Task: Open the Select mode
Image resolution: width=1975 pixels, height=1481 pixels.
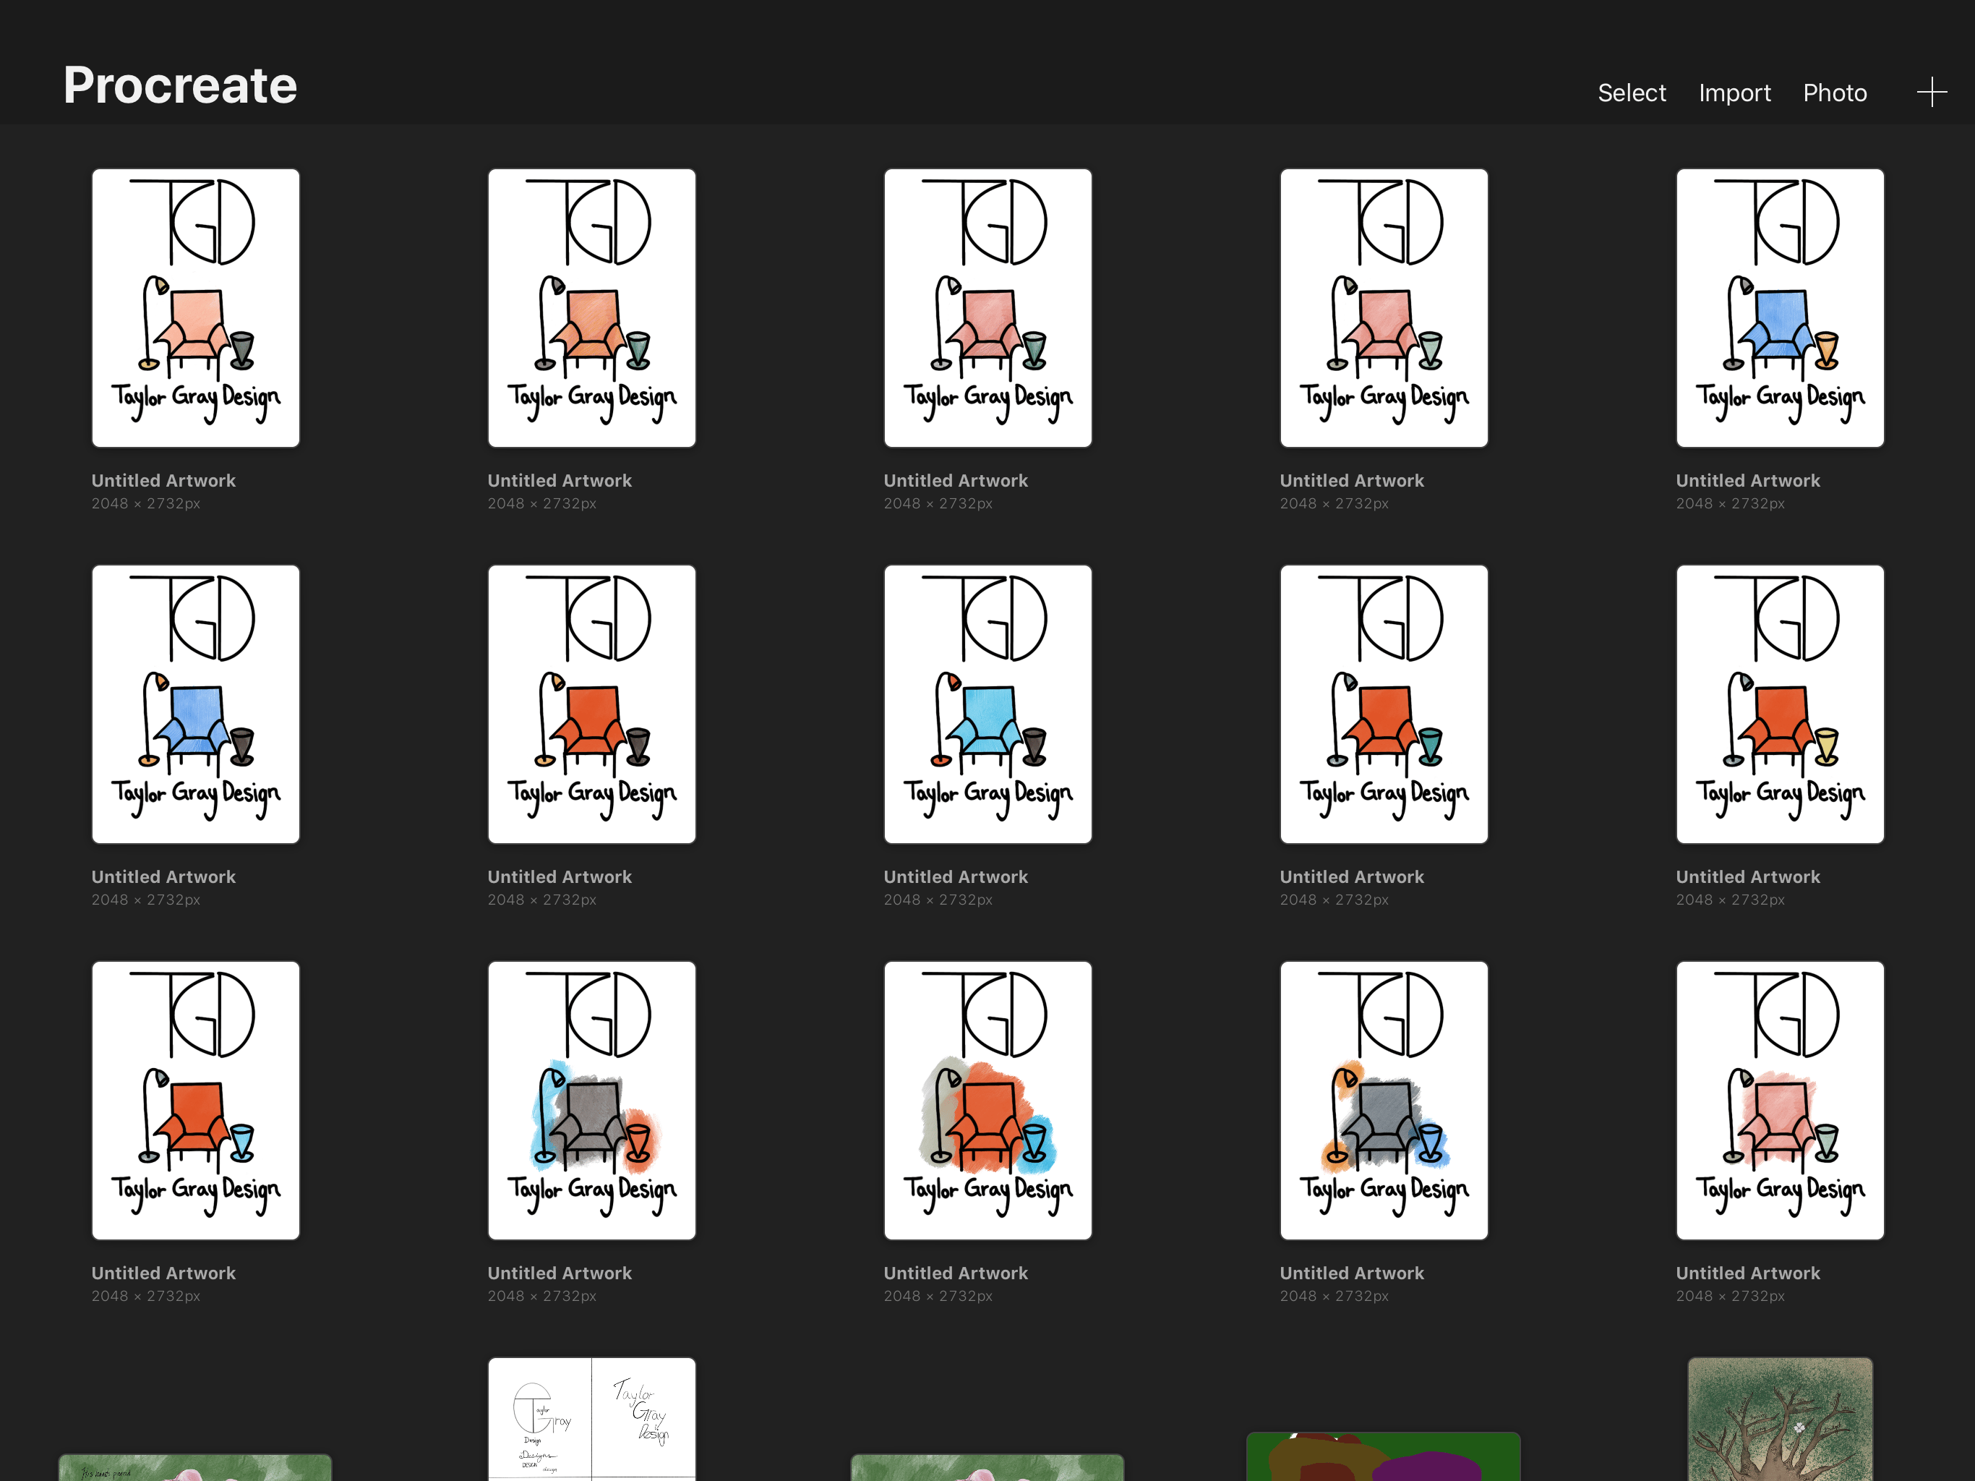Action: point(1631,93)
